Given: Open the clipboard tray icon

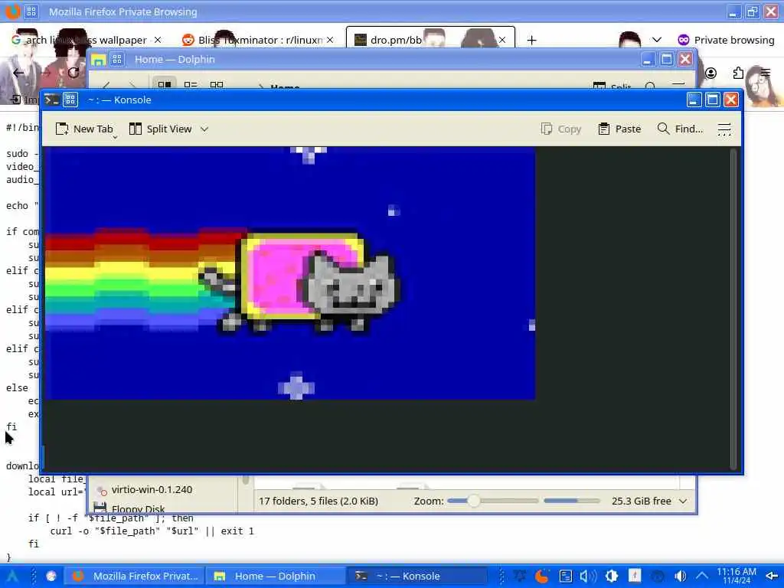Looking at the screenshot, I should 566,576.
